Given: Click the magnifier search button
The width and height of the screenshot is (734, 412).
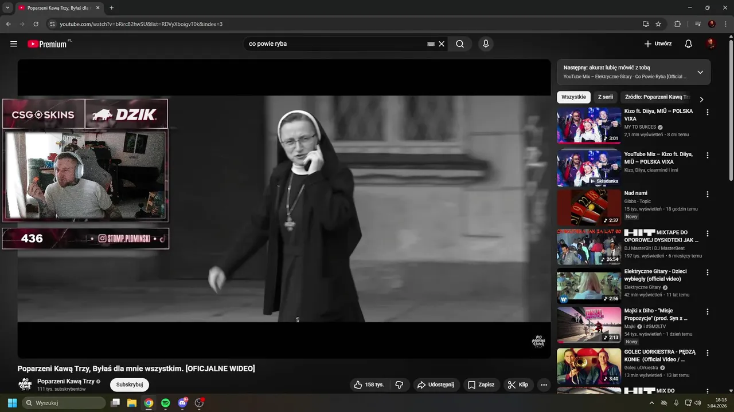Looking at the screenshot, I should coord(460,44).
